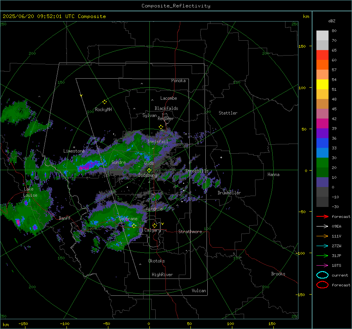Click the bright green 30–20 dBZ swatch
The width and height of the screenshot is (352, 329).
pos(322,163)
